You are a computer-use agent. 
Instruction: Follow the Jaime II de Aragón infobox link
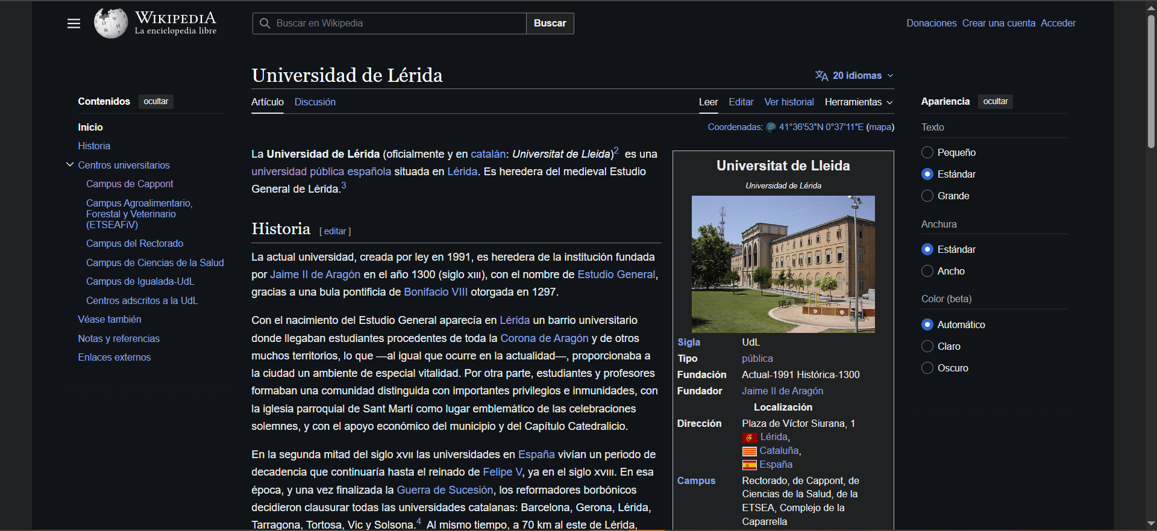click(x=782, y=391)
